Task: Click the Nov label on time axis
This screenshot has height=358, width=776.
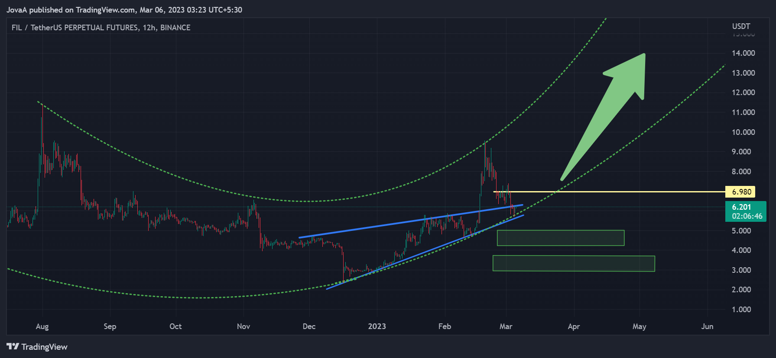Action: tap(244, 326)
